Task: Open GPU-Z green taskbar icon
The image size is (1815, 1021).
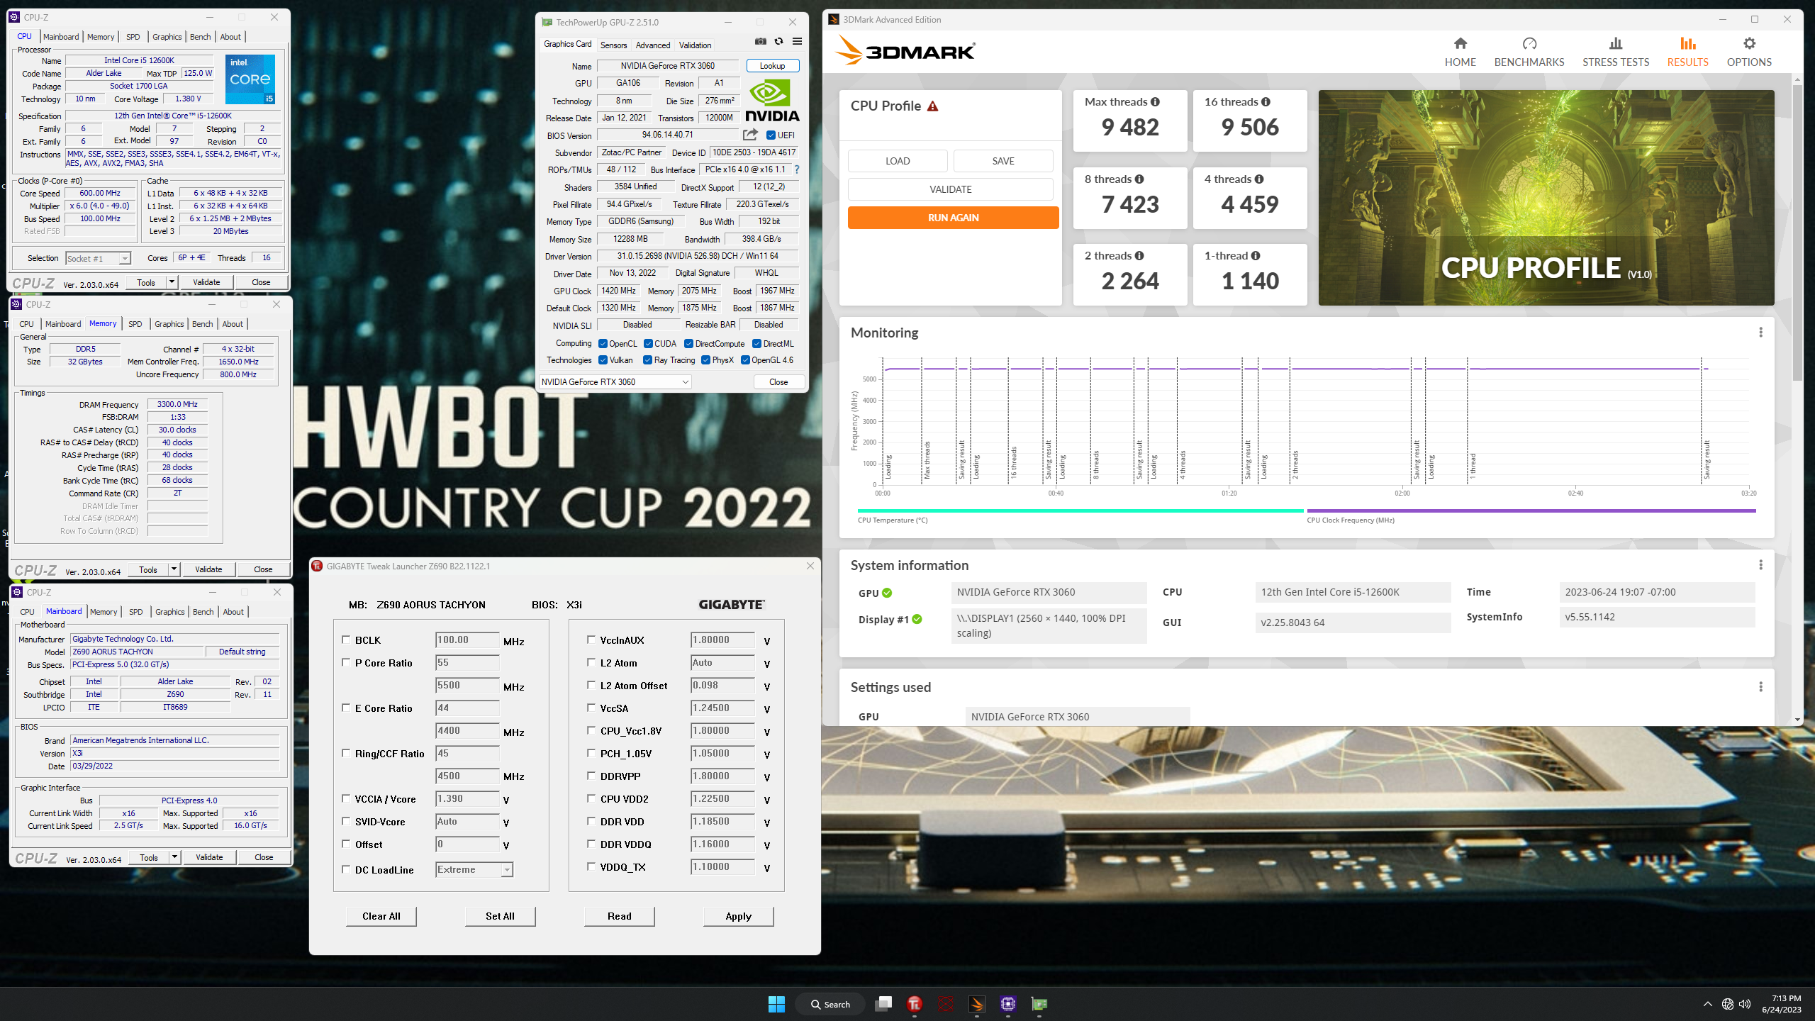Action: 1039,1004
